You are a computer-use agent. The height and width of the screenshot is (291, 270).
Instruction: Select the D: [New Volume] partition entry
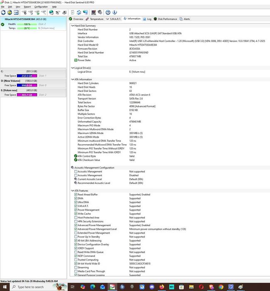click(33, 83)
